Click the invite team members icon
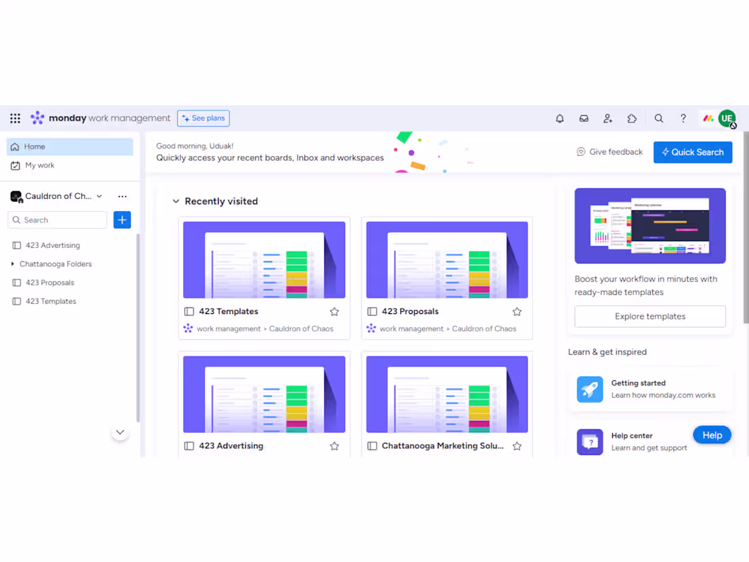This screenshot has height=562, width=749. point(608,118)
